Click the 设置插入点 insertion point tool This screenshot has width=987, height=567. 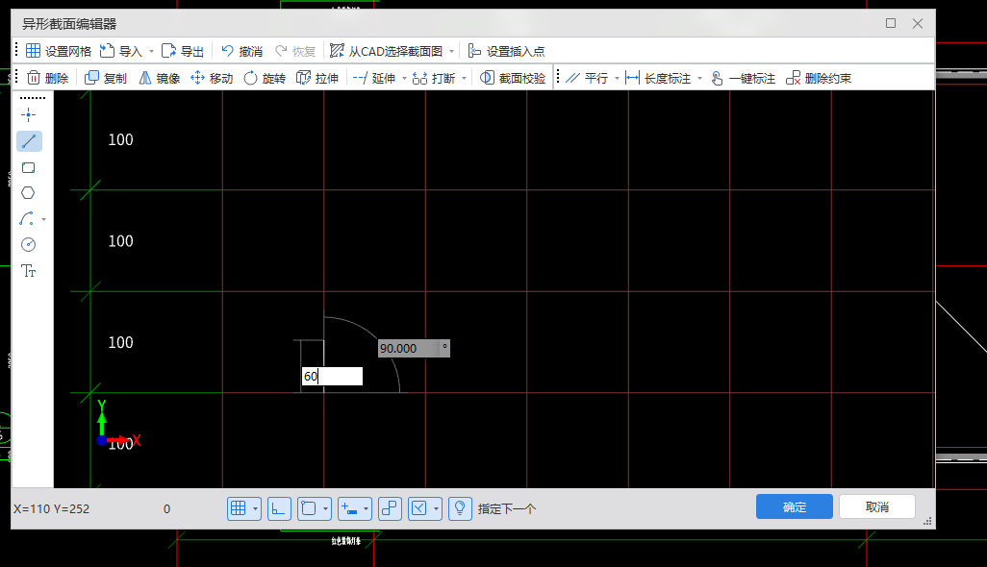(x=506, y=51)
